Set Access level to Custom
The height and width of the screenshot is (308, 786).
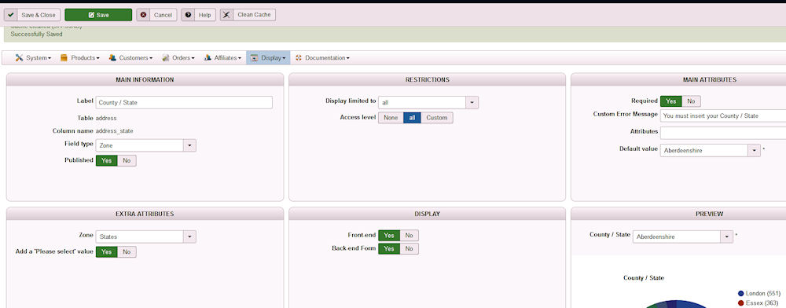pos(436,118)
